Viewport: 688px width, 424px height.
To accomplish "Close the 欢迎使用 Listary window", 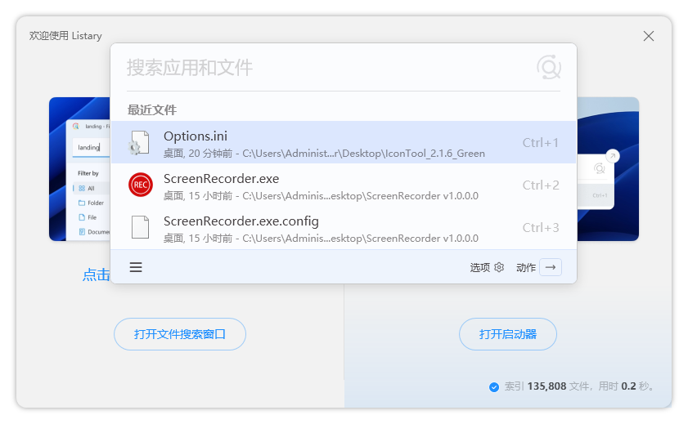I will point(649,36).
